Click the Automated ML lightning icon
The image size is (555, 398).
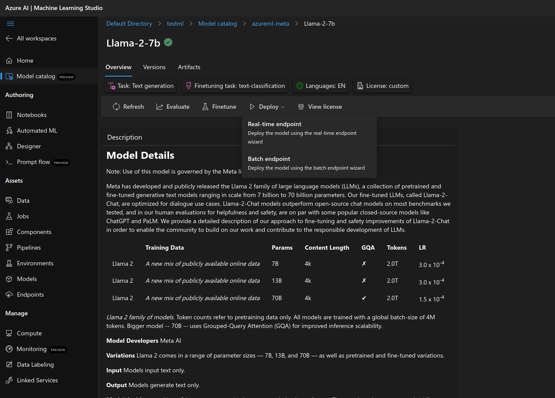9,130
